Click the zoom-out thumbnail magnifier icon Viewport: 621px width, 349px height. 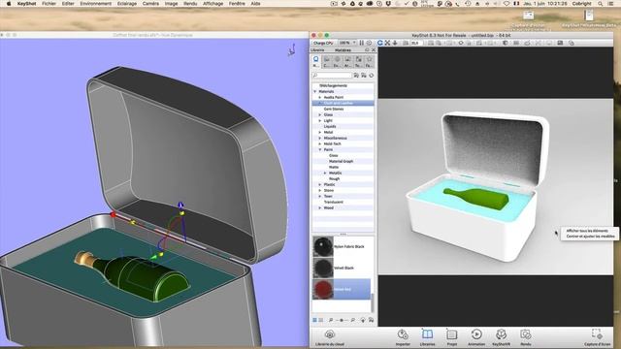(331, 320)
